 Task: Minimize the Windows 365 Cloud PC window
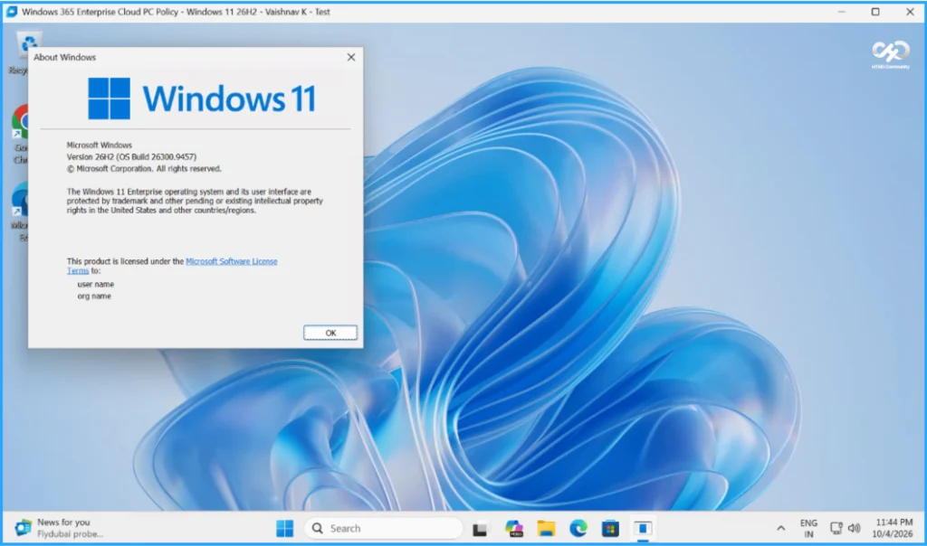click(x=841, y=12)
